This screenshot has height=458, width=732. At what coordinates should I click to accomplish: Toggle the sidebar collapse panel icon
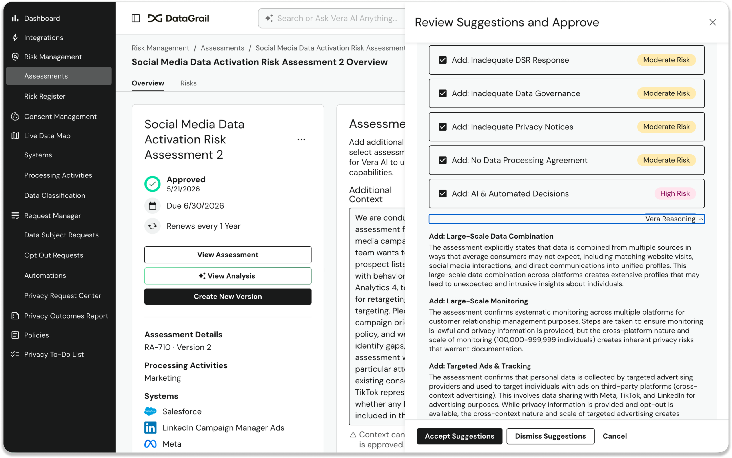tap(136, 18)
